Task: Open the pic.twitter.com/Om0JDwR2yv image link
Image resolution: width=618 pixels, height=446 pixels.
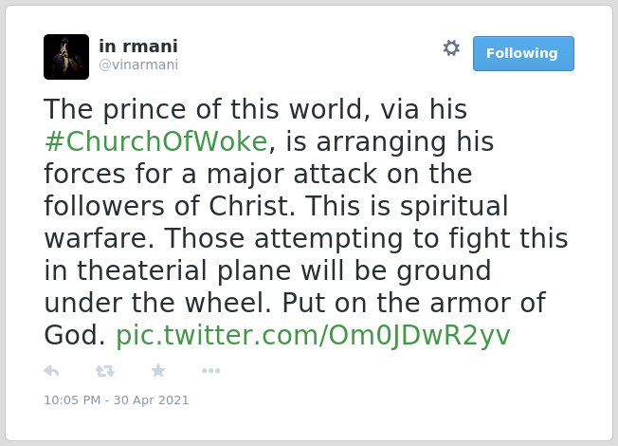Action: pos(313,336)
